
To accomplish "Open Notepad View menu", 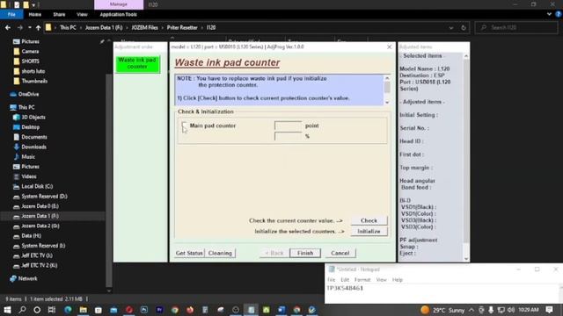I will [x=381, y=279].
